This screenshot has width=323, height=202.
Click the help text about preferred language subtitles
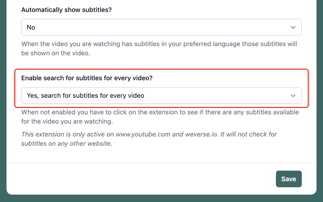coord(159,48)
